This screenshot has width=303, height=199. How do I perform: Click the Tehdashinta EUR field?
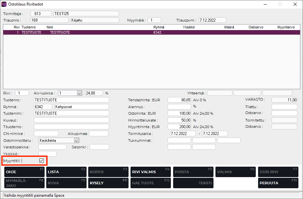[179, 100]
